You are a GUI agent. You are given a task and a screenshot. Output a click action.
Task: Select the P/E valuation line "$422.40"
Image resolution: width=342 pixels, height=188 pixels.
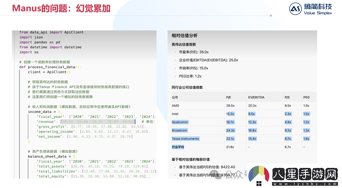207,167
